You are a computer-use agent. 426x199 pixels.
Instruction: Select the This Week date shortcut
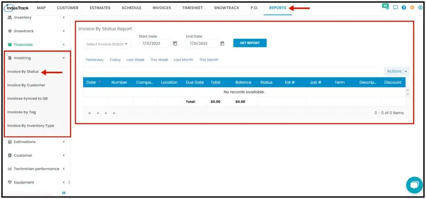pyautogui.click(x=159, y=60)
